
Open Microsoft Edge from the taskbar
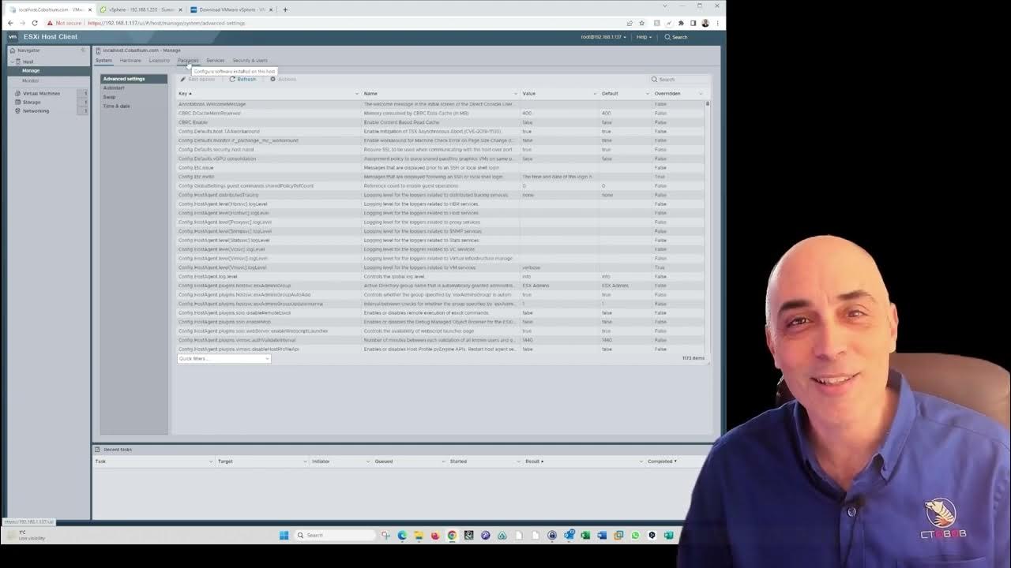[402, 535]
